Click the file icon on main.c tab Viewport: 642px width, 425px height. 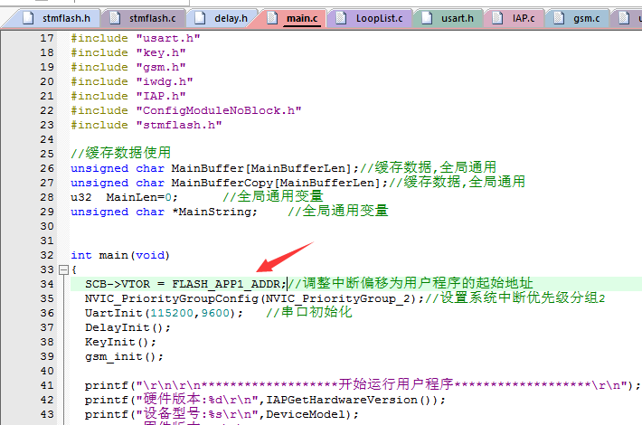272,18
